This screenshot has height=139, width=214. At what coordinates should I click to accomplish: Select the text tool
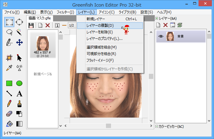(x=19, y=94)
